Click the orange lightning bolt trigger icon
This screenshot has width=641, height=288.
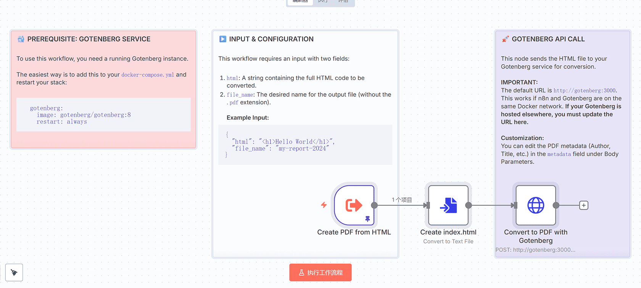pyautogui.click(x=324, y=205)
